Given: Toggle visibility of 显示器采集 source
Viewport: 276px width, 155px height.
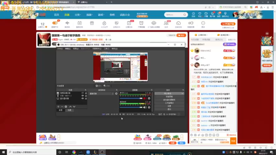Looking at the screenshot, I should [x=82, y=99].
